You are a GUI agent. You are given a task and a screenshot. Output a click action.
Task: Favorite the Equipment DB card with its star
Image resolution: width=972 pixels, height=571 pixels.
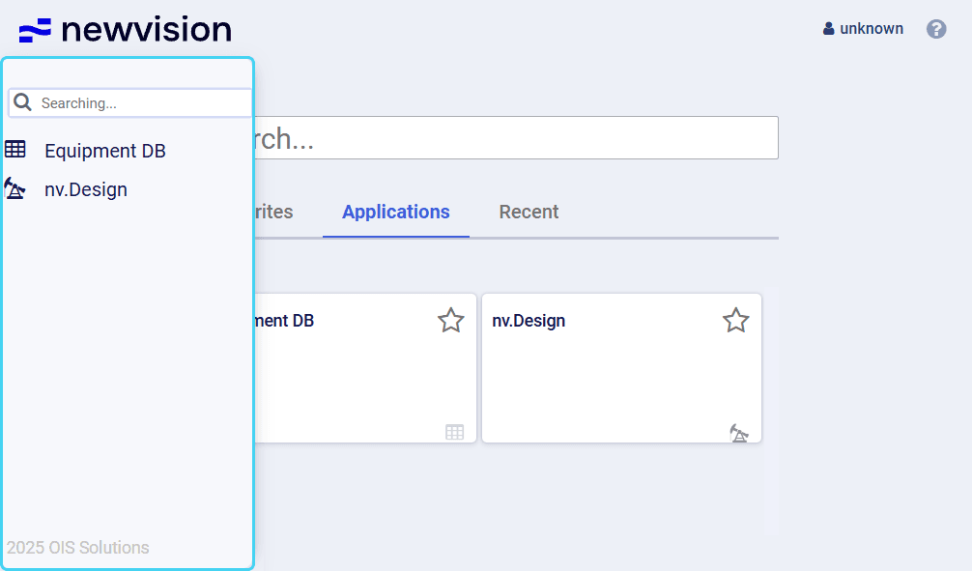point(451,321)
